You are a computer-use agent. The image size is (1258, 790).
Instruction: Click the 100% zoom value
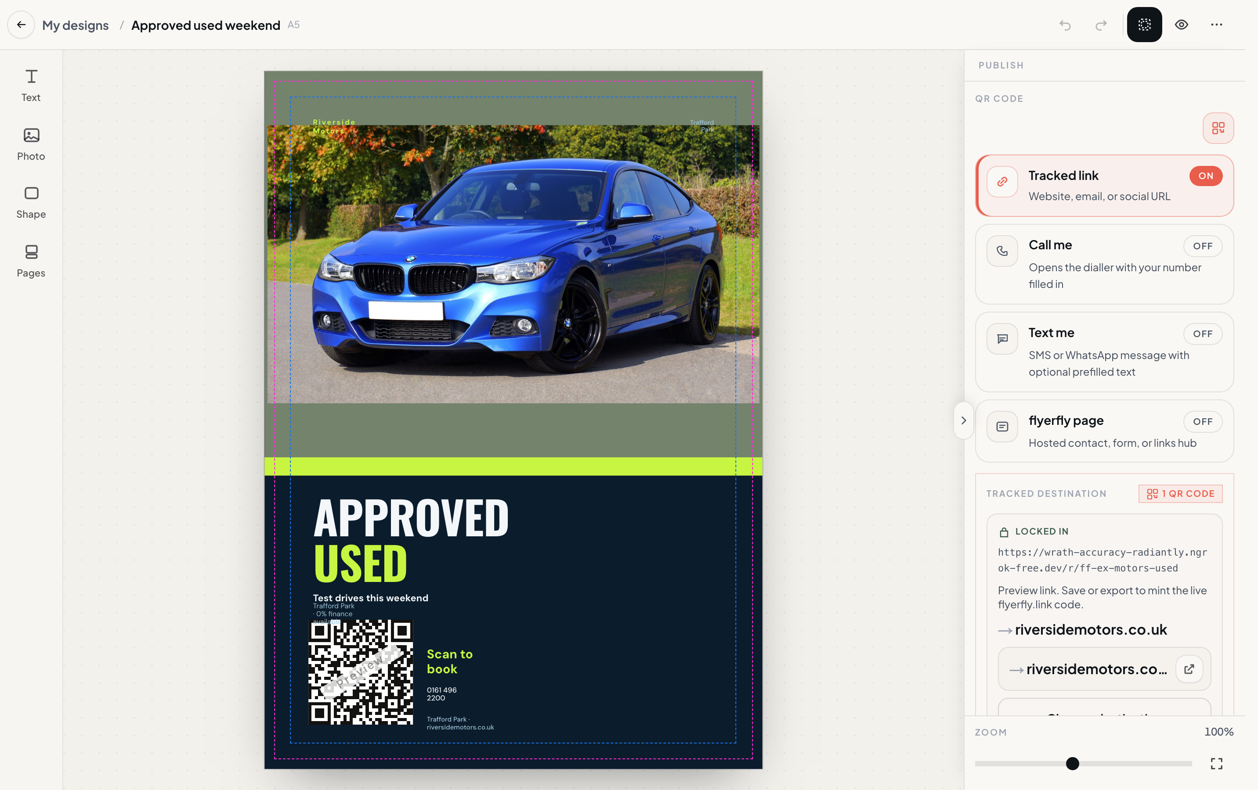pos(1218,732)
